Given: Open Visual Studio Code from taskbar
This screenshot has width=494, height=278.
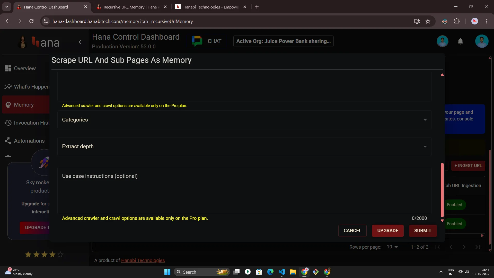Looking at the screenshot, I should point(282,272).
